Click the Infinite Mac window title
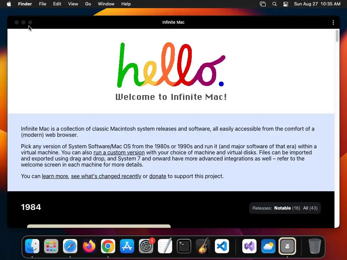 click(173, 22)
